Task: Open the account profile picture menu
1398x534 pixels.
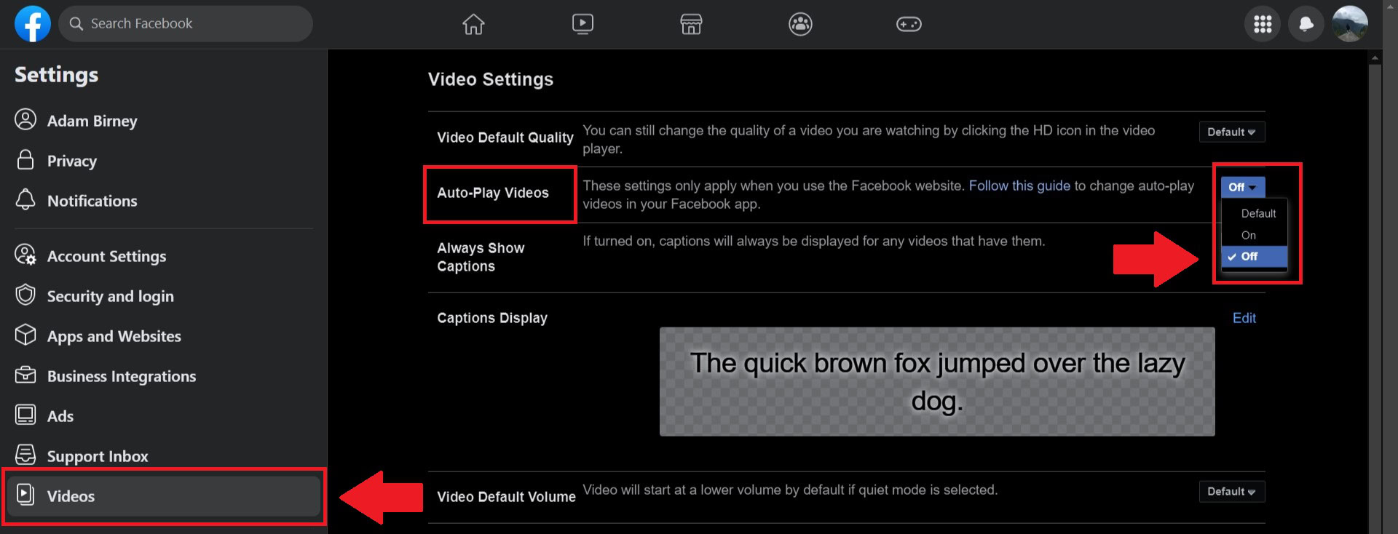Action: pos(1350,24)
